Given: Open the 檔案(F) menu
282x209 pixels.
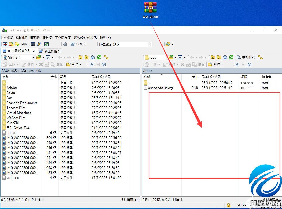Looking at the screenshot, I should click(35, 38).
